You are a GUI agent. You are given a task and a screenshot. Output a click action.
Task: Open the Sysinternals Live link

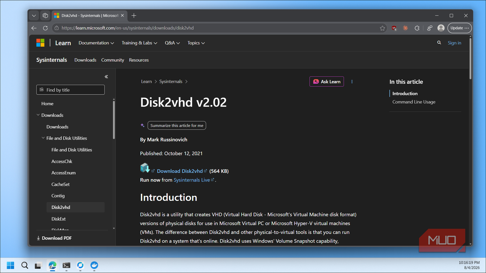click(192, 180)
